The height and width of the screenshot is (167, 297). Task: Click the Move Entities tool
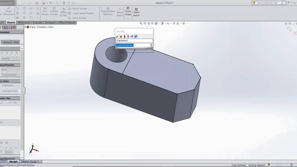pos(77,18)
